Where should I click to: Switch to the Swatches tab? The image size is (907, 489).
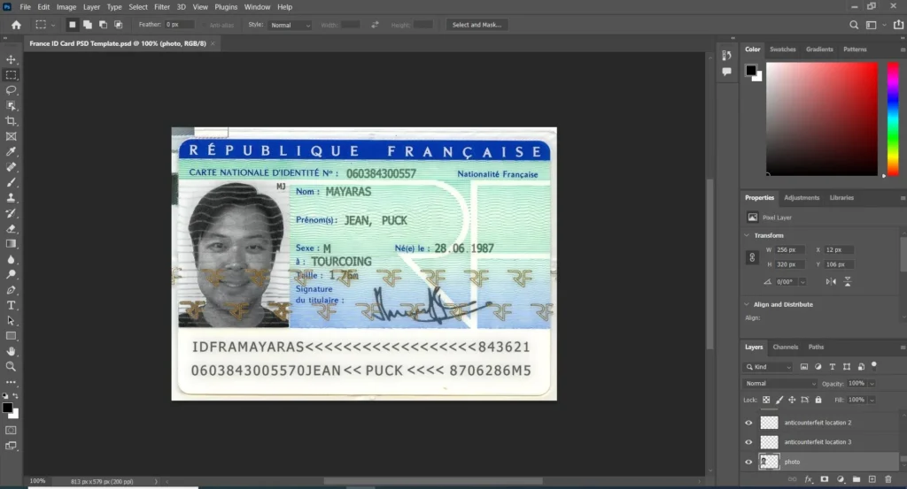pyautogui.click(x=783, y=49)
